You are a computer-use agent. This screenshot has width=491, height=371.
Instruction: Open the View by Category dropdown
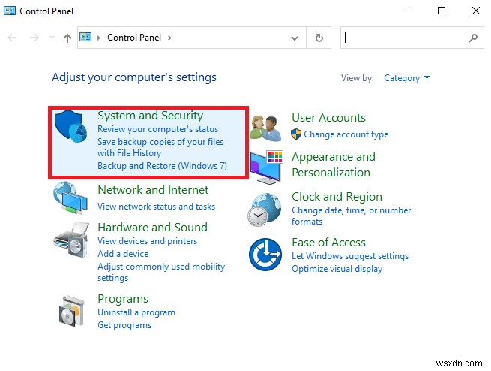click(x=406, y=78)
